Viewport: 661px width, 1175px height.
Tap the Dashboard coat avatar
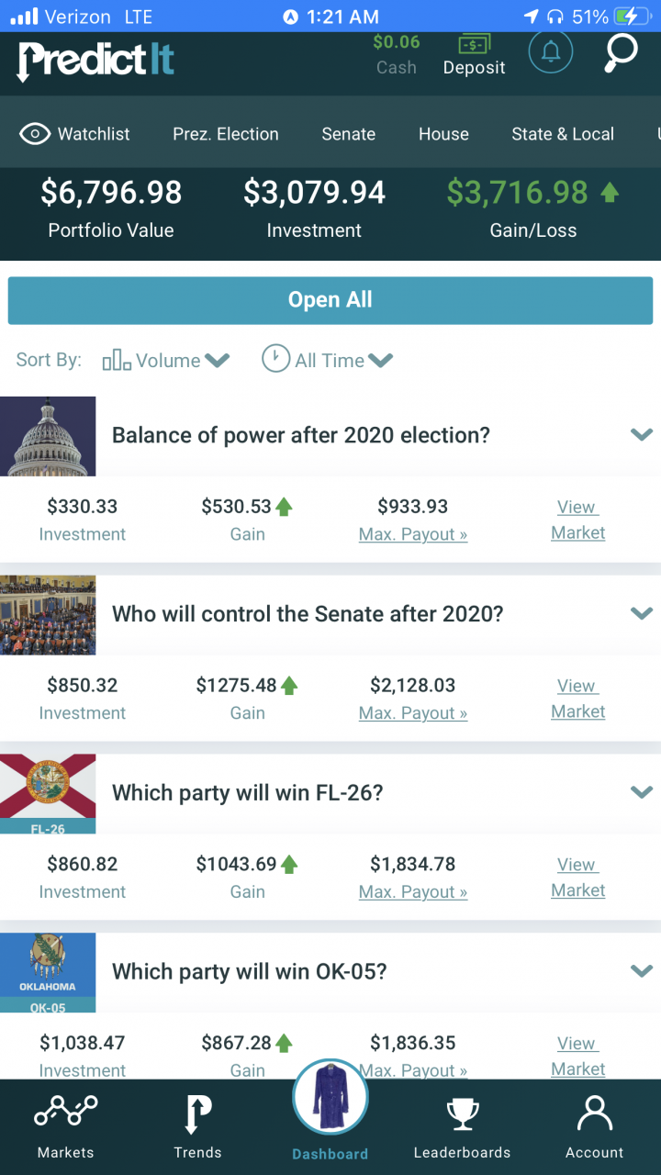click(330, 1097)
